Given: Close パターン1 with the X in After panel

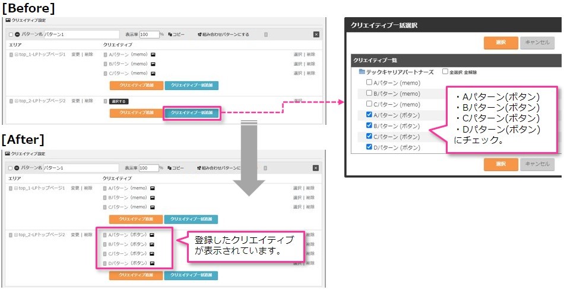Looking at the screenshot, I should tap(316, 167).
